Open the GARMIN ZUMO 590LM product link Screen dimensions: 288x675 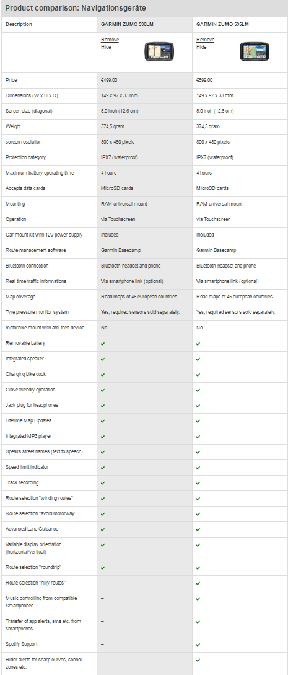tap(127, 25)
